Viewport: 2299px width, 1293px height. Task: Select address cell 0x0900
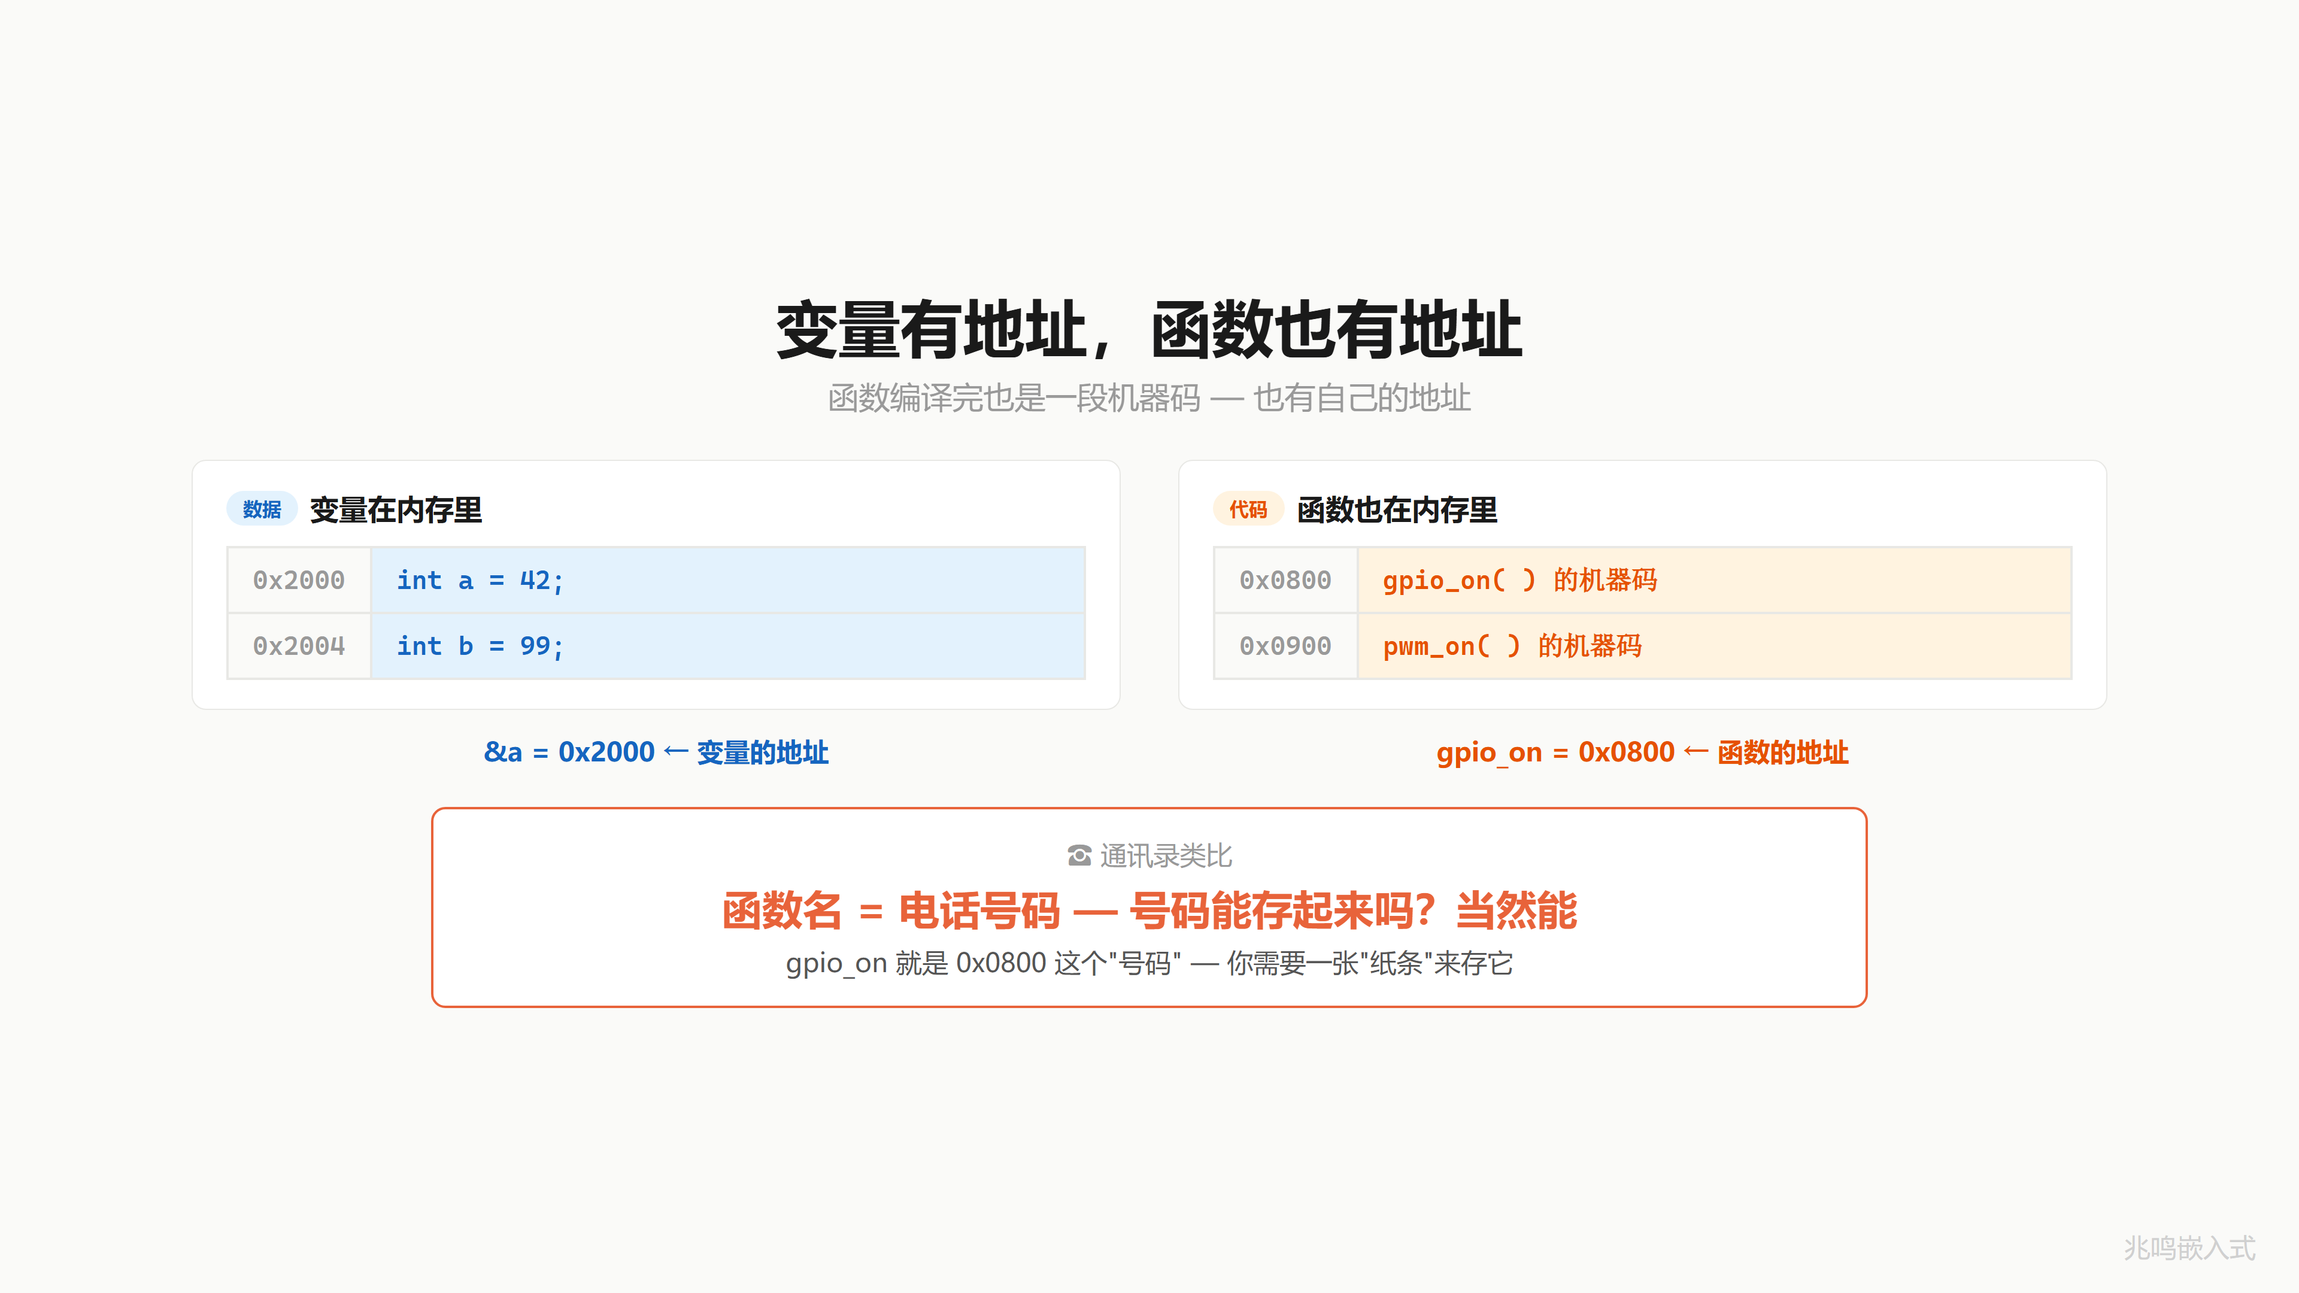(x=1285, y=646)
